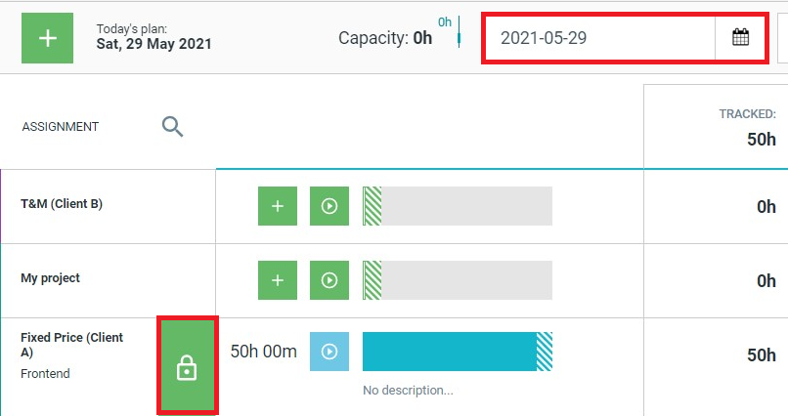The width and height of the screenshot is (788, 416).
Task: Start timer for Fixed Price Frontend task
Action: (x=329, y=352)
